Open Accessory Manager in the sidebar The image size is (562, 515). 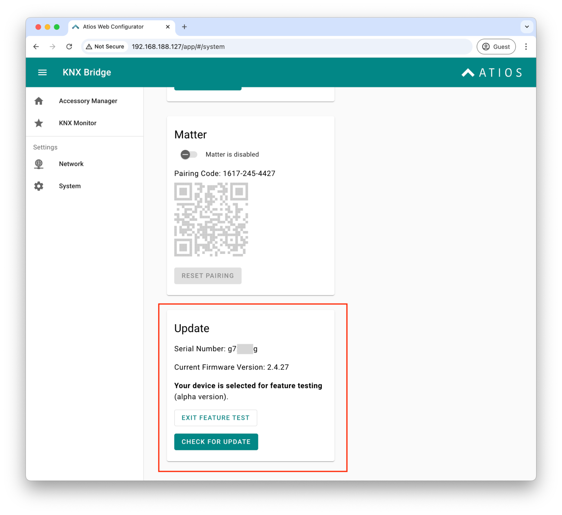coord(84,101)
